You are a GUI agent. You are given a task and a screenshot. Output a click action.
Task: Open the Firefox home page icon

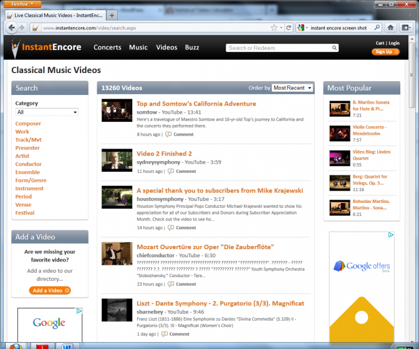coord(390,27)
